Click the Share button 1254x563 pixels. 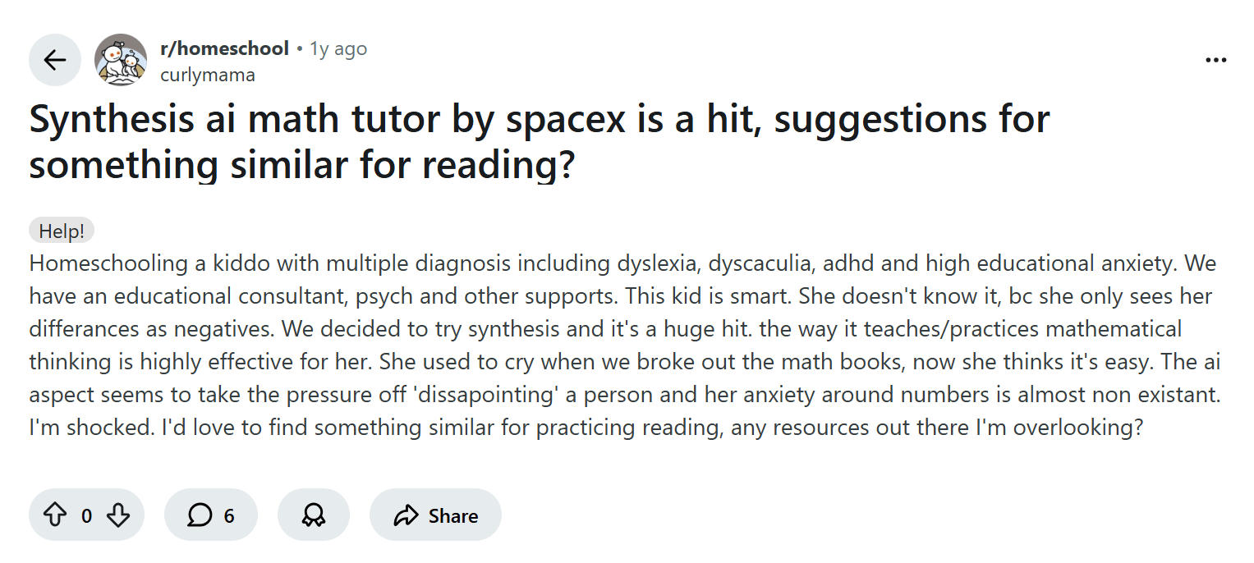point(435,515)
